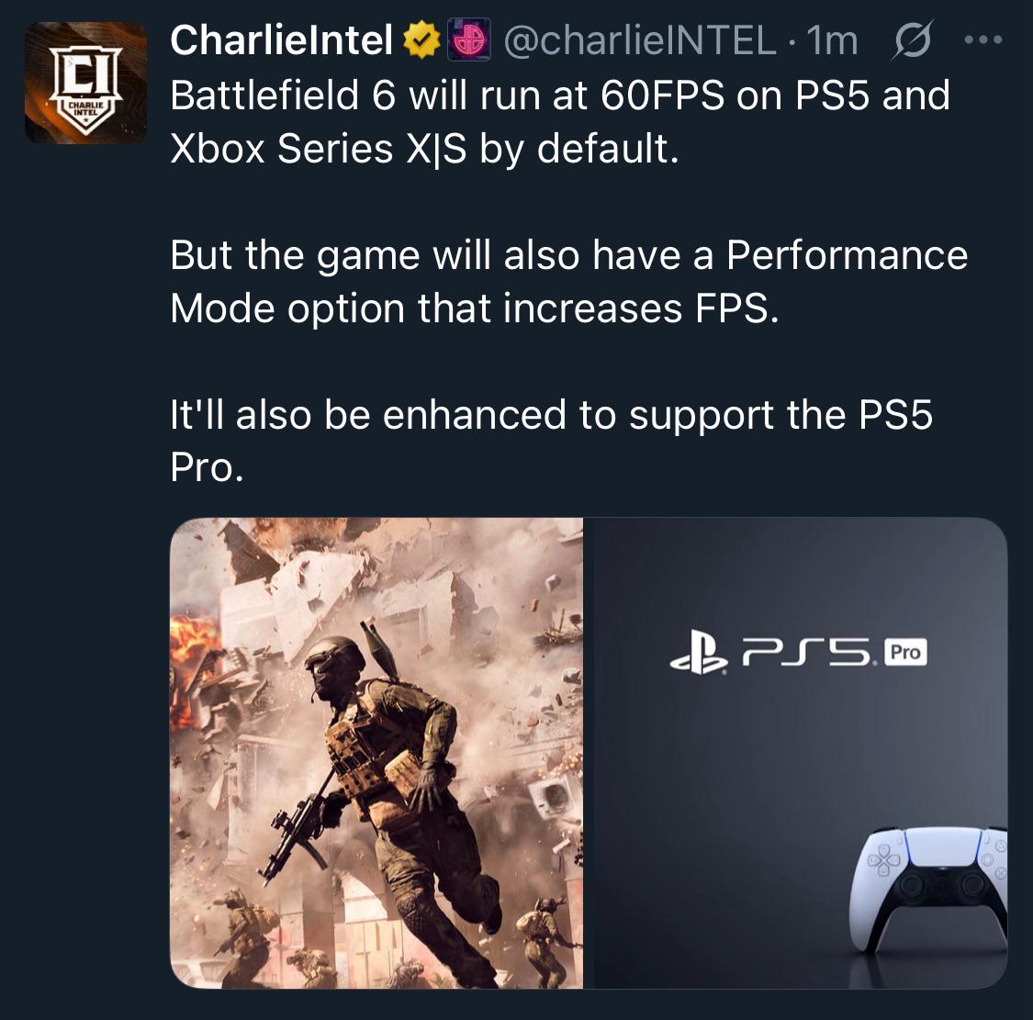
Task: Click the white Pro label badge
Action: click(x=905, y=653)
